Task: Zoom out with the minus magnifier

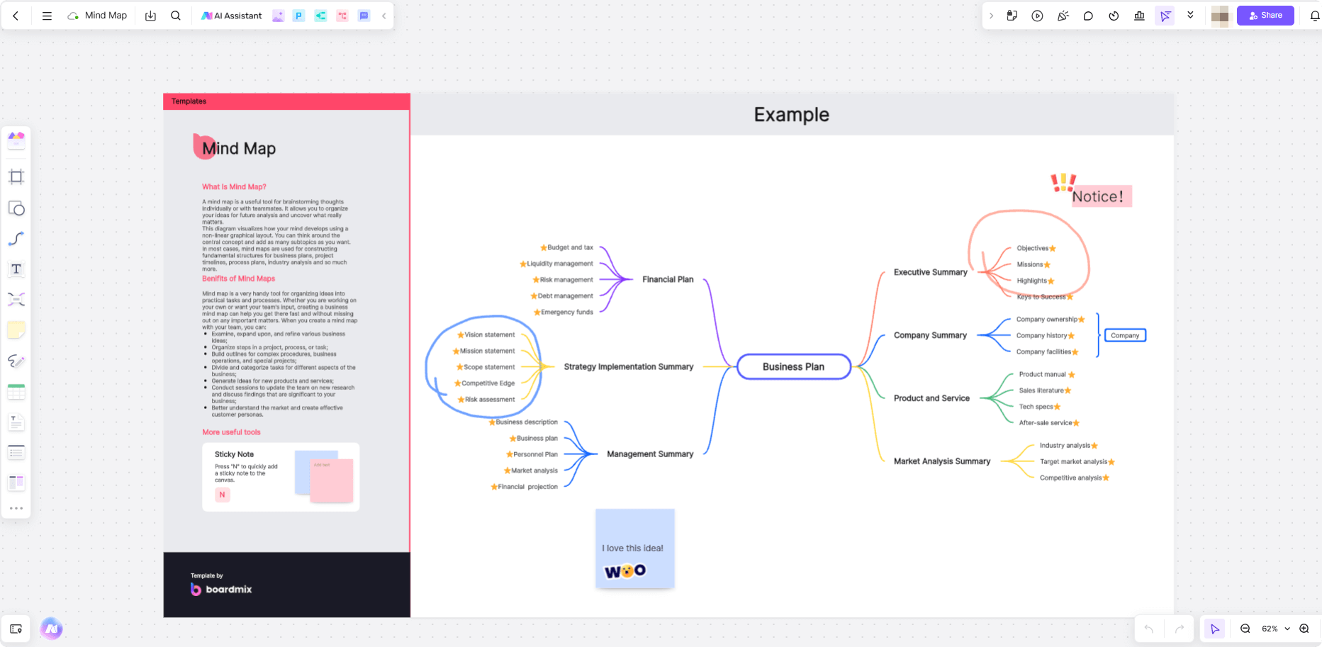Action: pos(1245,629)
